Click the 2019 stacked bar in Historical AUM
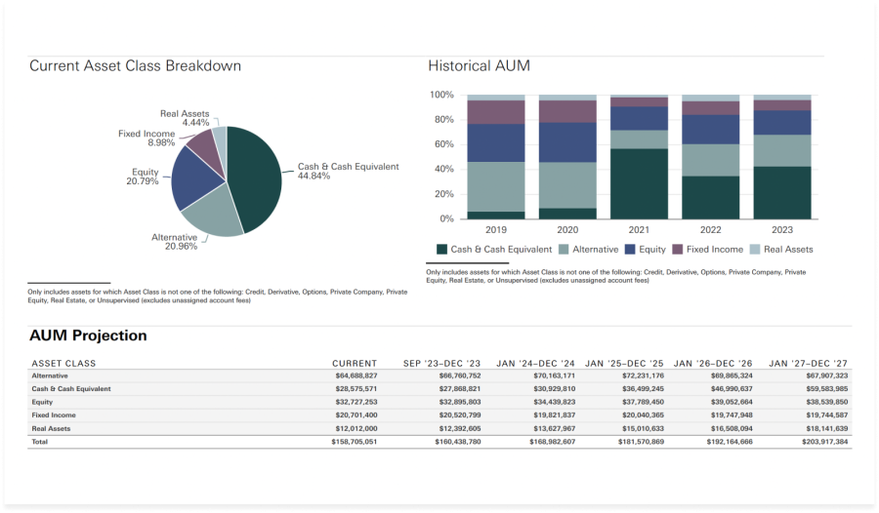The height and width of the screenshot is (513, 879). [496, 156]
